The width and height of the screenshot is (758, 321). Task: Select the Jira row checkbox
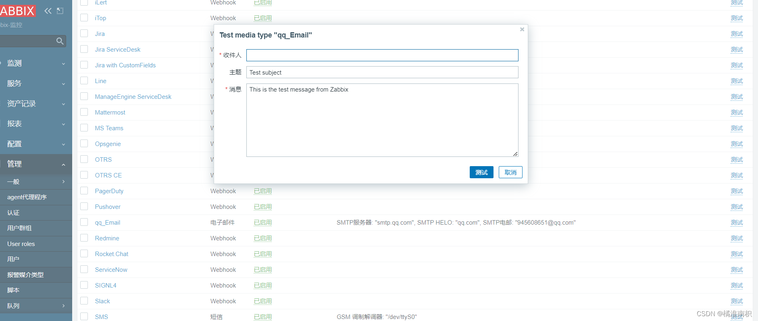[84, 33]
